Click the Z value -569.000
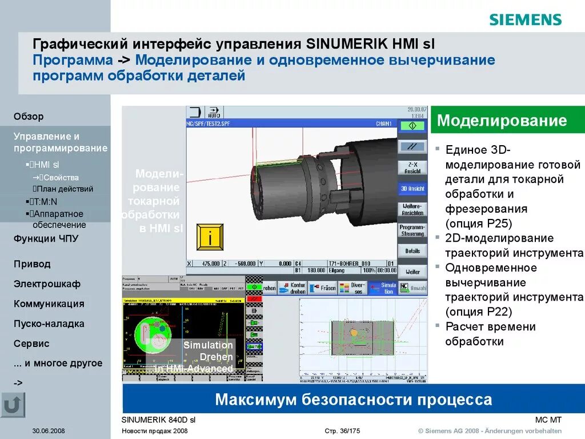This screenshot has height=439, width=585. click(245, 264)
